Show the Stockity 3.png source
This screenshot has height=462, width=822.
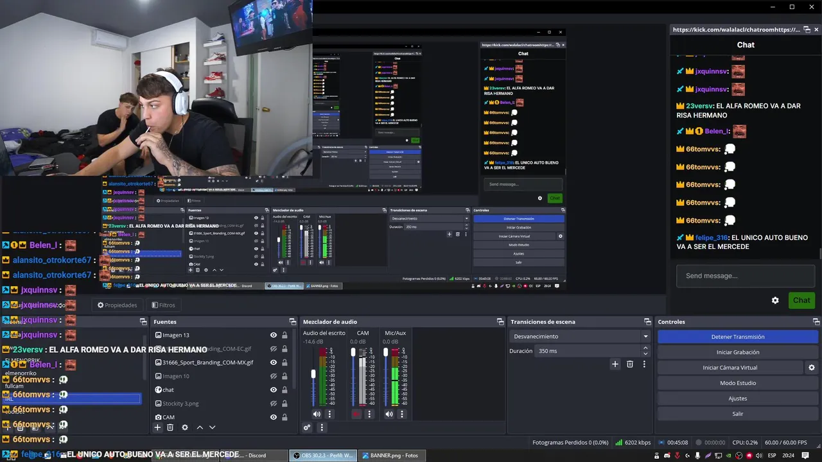click(274, 404)
